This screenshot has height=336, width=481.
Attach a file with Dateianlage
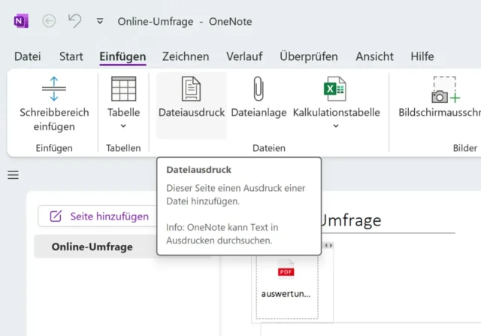(x=259, y=98)
